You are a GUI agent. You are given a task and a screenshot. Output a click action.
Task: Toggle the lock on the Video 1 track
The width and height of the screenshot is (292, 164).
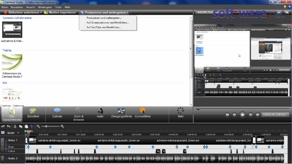click(x=3, y=145)
